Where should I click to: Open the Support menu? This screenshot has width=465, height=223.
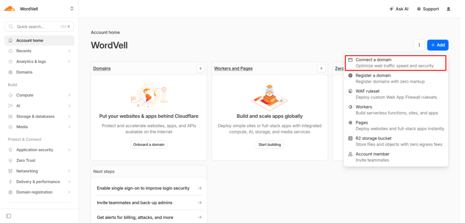[x=428, y=9]
